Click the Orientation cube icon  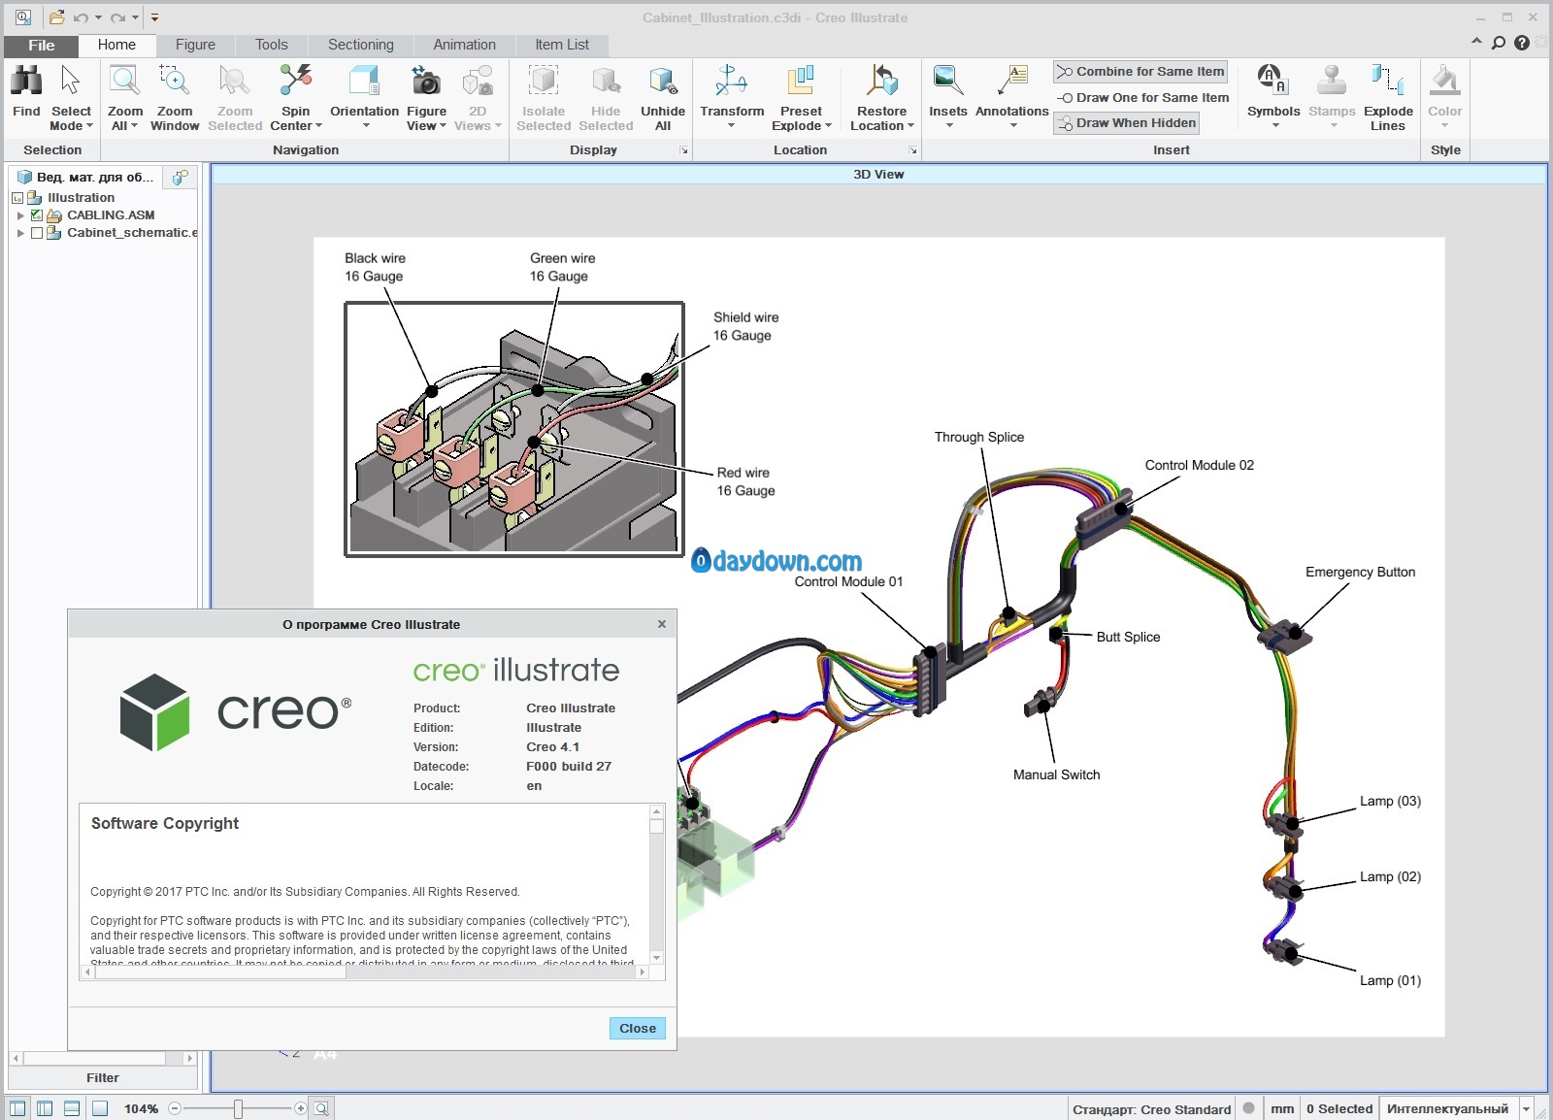tap(364, 82)
